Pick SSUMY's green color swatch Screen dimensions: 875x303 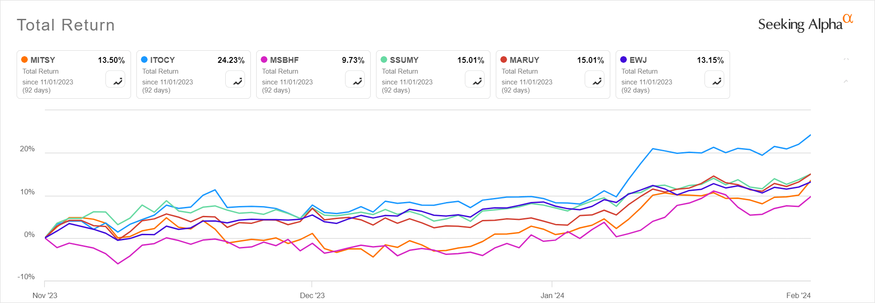[x=384, y=60]
